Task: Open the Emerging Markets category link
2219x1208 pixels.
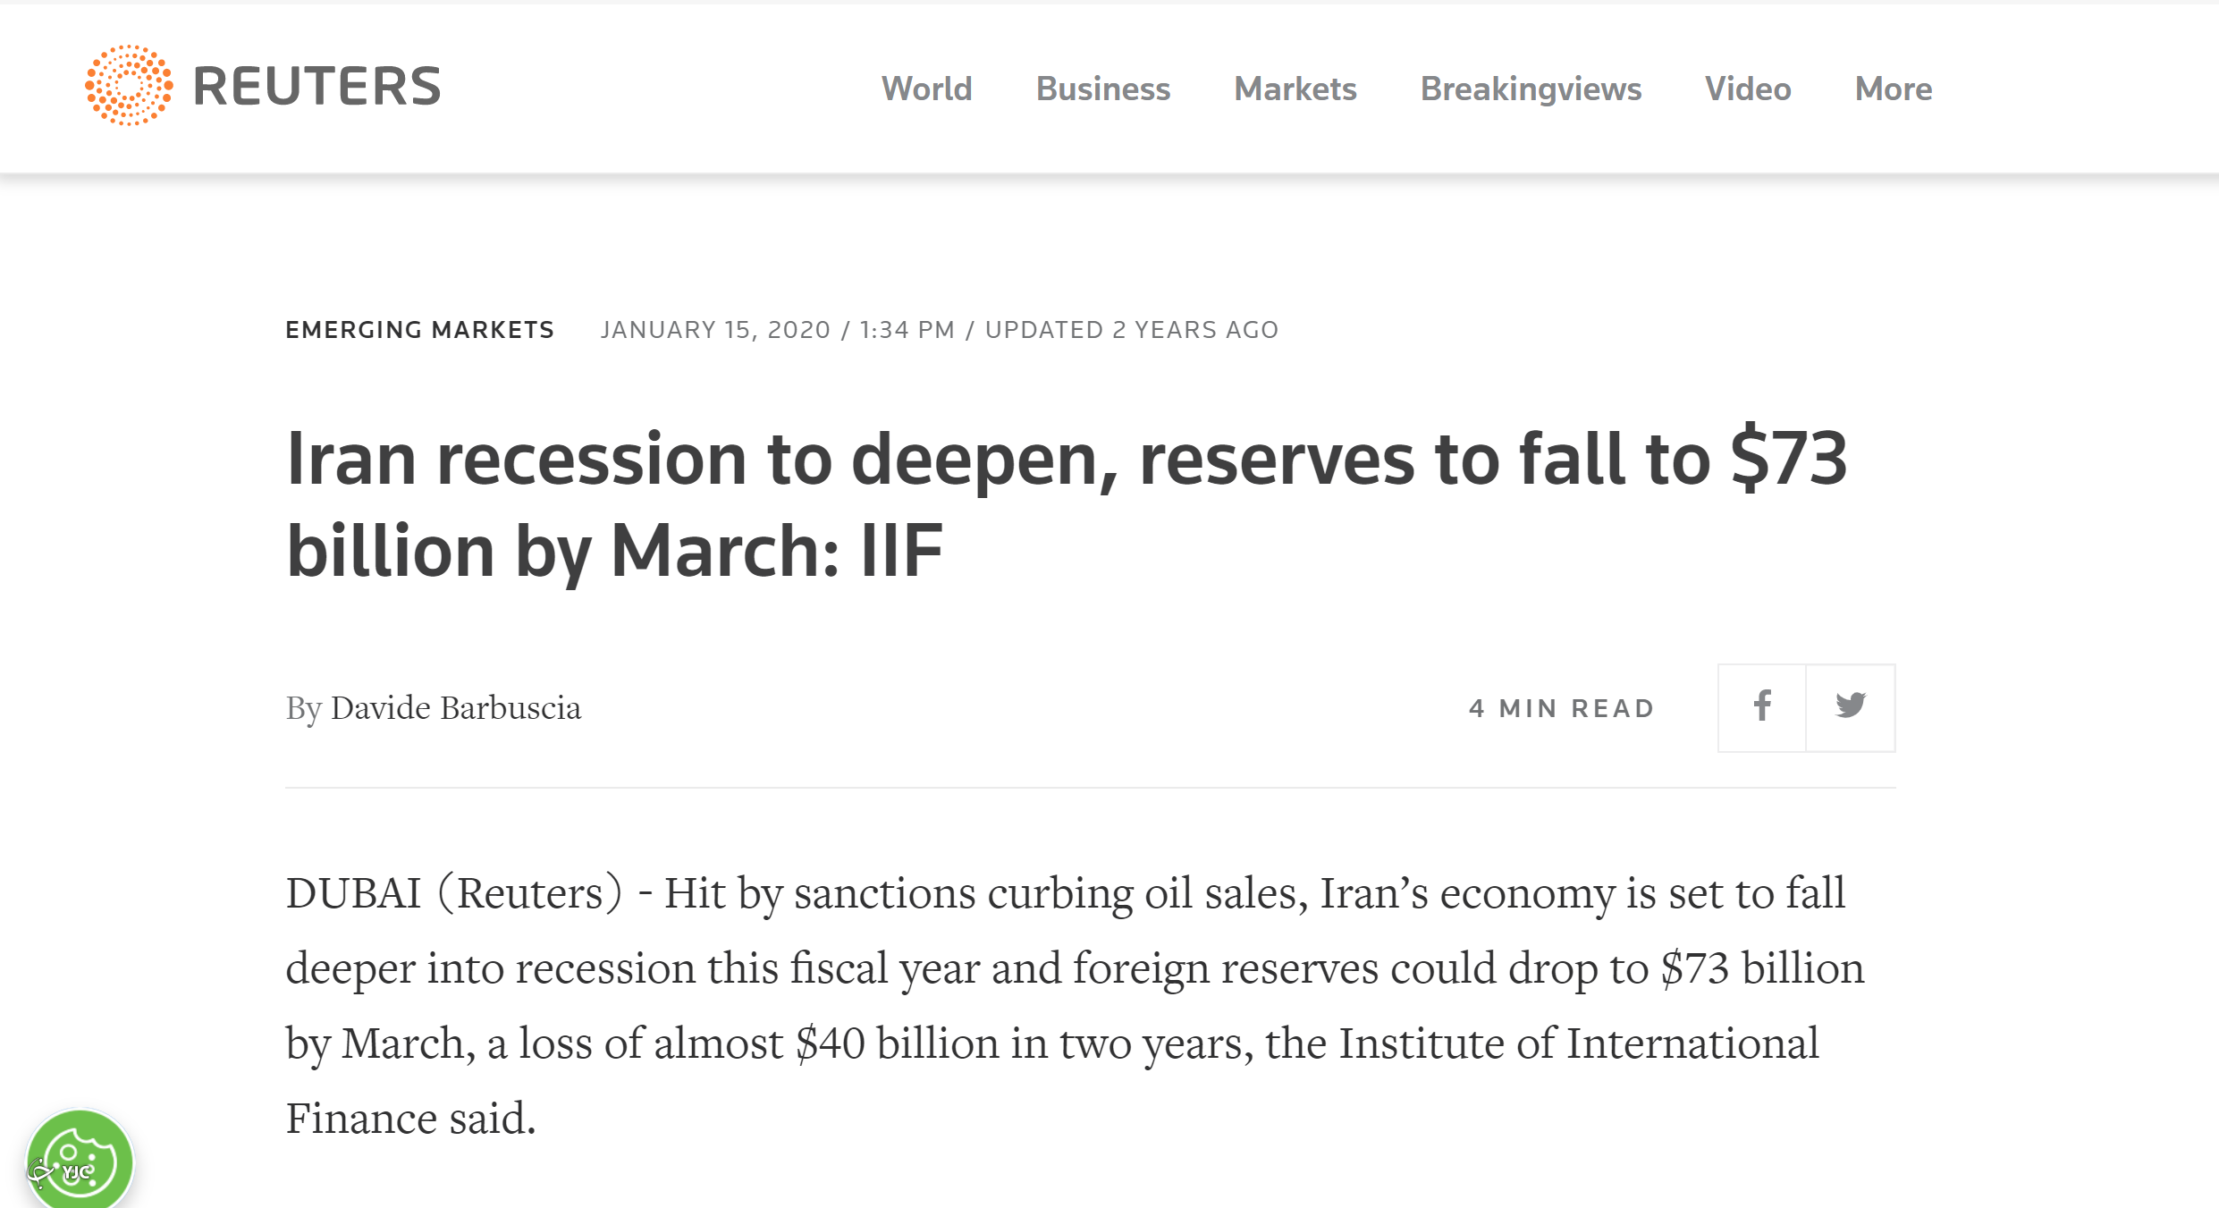Action: (419, 330)
